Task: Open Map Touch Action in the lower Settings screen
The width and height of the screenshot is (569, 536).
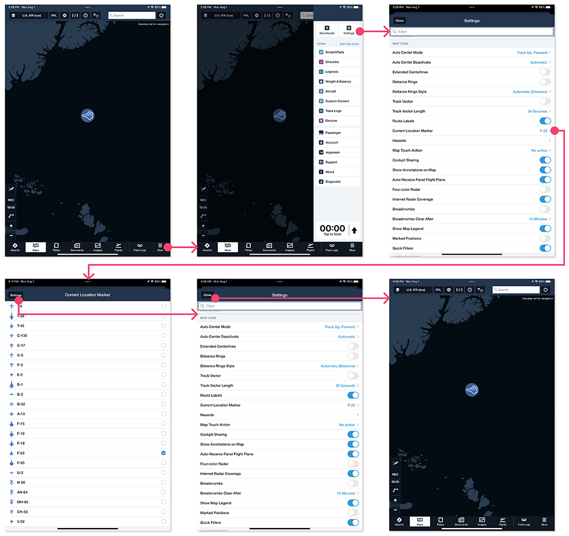Action: pyautogui.click(x=279, y=424)
